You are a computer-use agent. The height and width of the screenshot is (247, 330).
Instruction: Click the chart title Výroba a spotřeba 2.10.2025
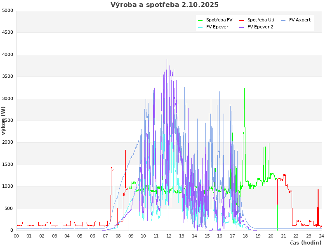point(165,5)
